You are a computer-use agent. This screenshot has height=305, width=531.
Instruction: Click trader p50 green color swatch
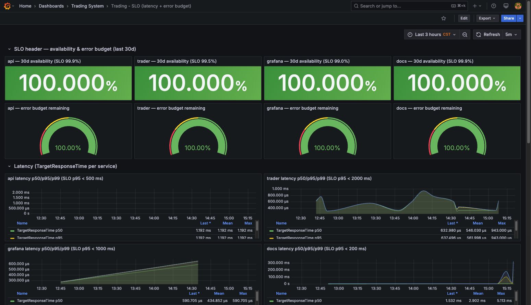click(271, 231)
